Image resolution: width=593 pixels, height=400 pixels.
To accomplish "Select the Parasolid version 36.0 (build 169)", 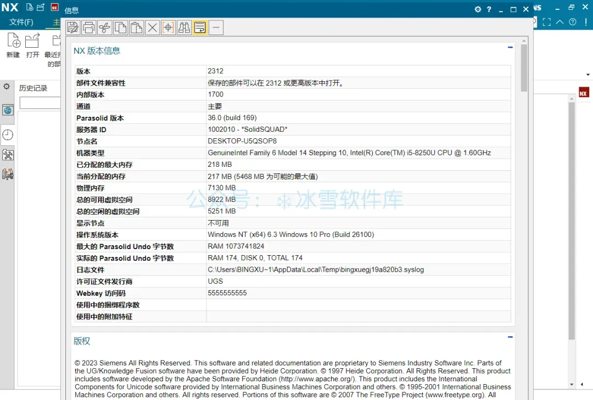I will 232,117.
